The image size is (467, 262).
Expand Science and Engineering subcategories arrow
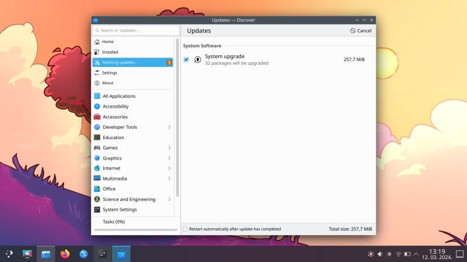click(169, 199)
